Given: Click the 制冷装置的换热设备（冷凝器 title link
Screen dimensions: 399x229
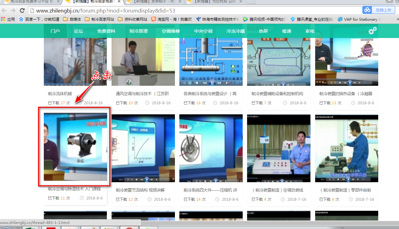Looking at the screenshot, I should 346,94.
